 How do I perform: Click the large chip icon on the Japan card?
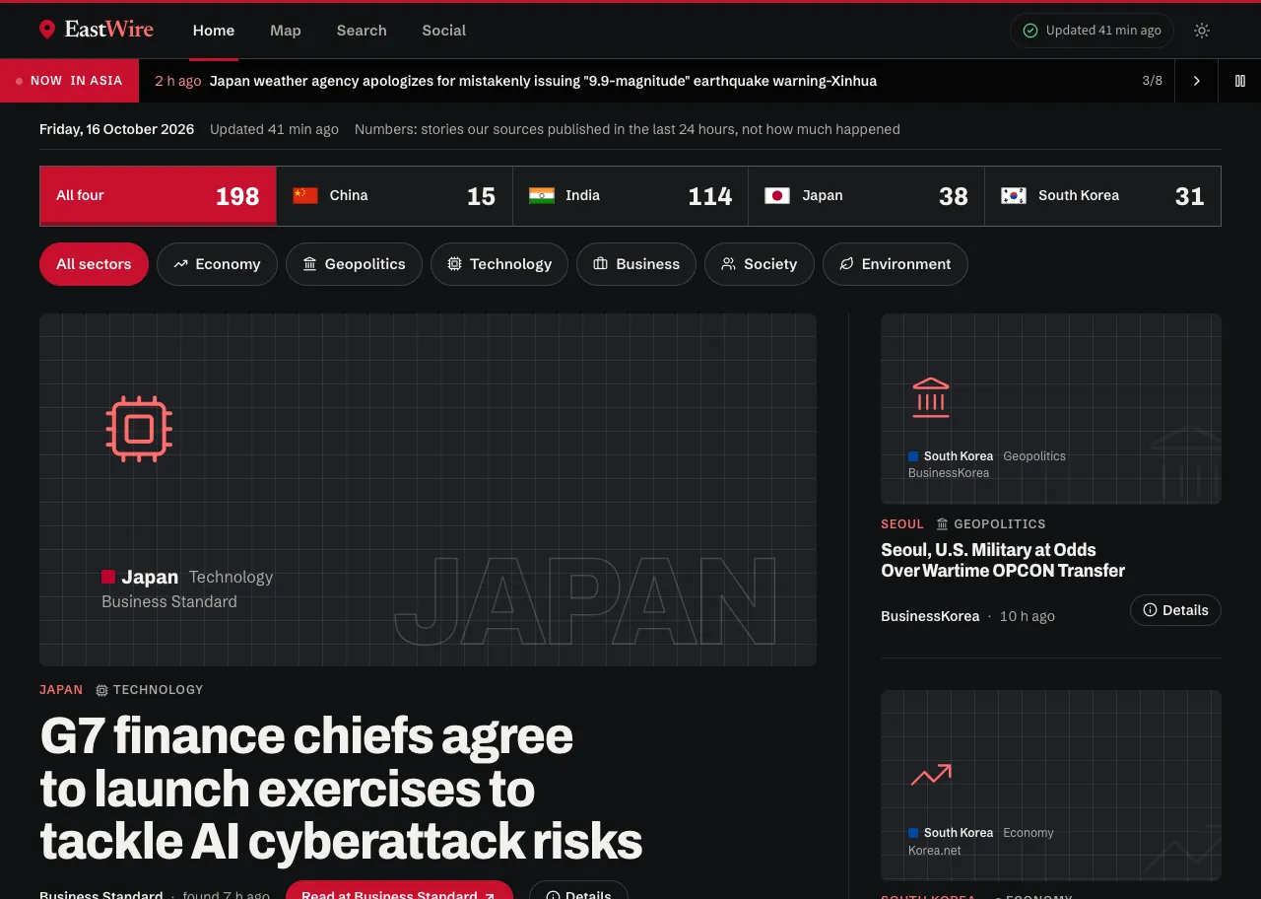tap(139, 429)
